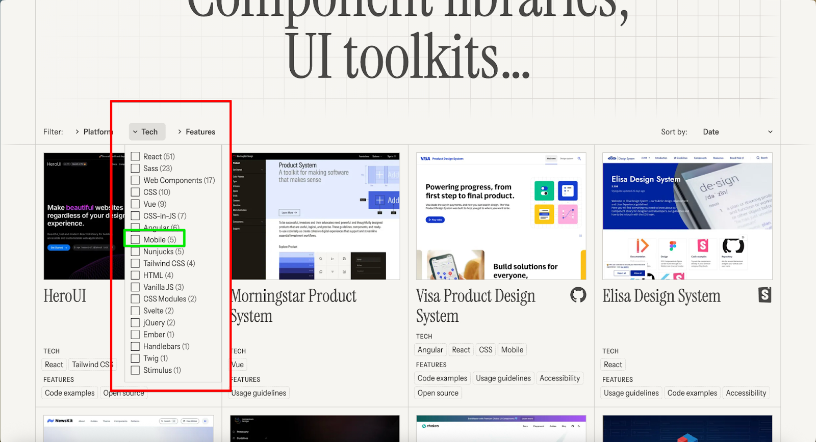This screenshot has height=442, width=816.
Task: Check the Svelte (2) filter
Action: pos(135,311)
